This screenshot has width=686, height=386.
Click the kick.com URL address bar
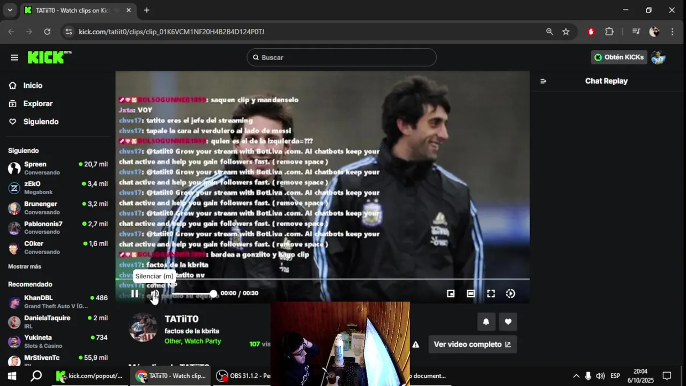pyautogui.click(x=171, y=32)
